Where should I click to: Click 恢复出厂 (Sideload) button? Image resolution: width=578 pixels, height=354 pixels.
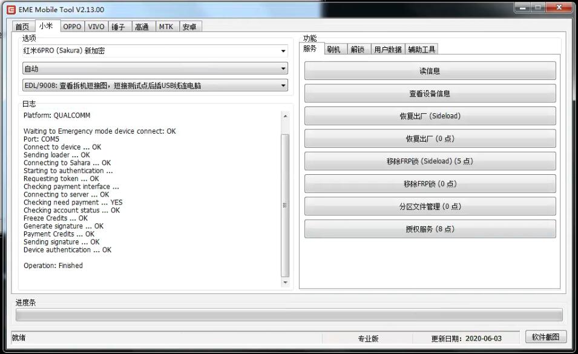tap(430, 116)
